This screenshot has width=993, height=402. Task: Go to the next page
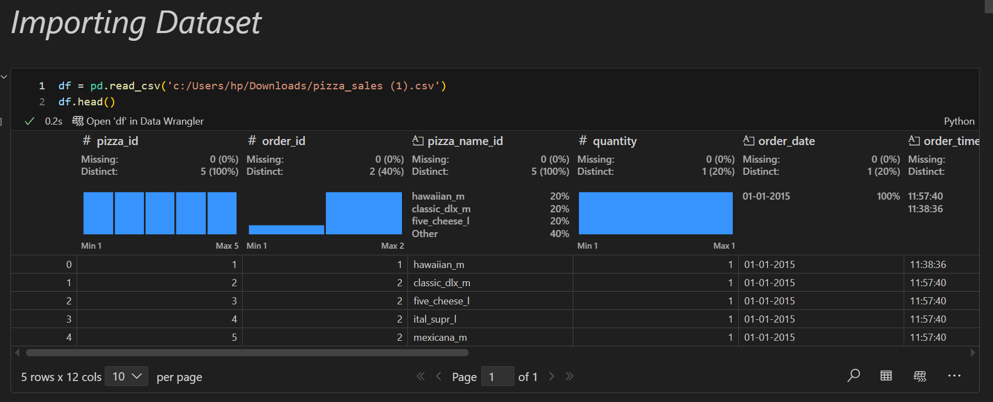tap(551, 376)
